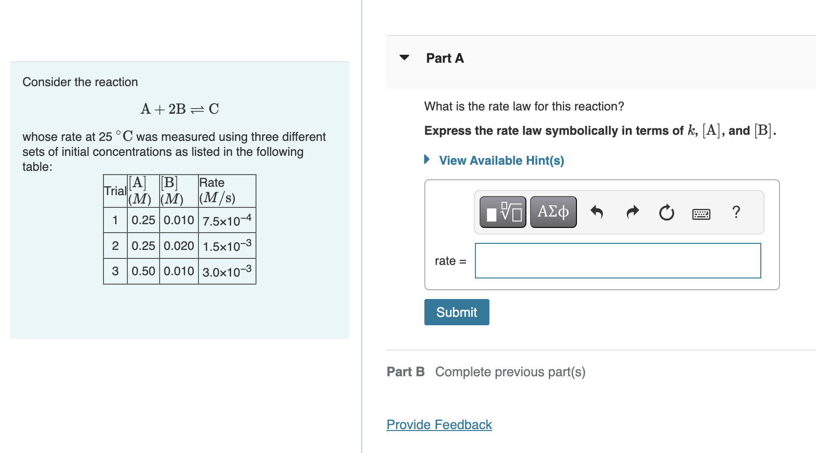Click inside the rate equation answer box
Viewport: 816px width, 453px height.
click(618, 261)
